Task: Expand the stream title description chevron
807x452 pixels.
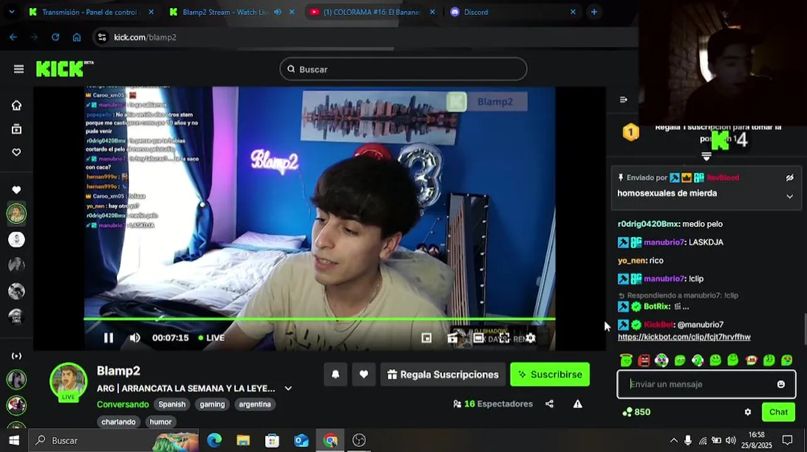Action: 288,388
